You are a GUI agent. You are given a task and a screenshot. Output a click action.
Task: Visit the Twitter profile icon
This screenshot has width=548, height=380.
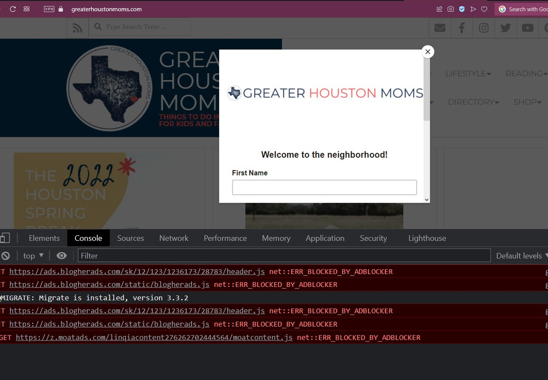click(506, 28)
